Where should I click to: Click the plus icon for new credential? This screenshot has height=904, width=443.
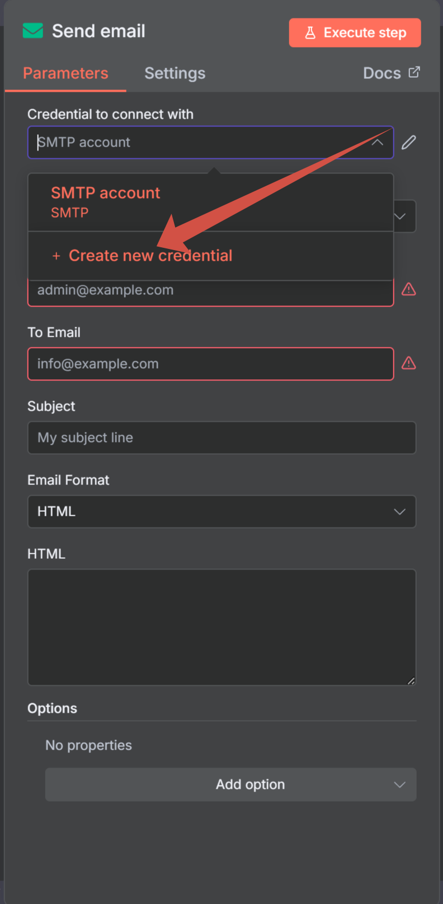click(x=56, y=256)
